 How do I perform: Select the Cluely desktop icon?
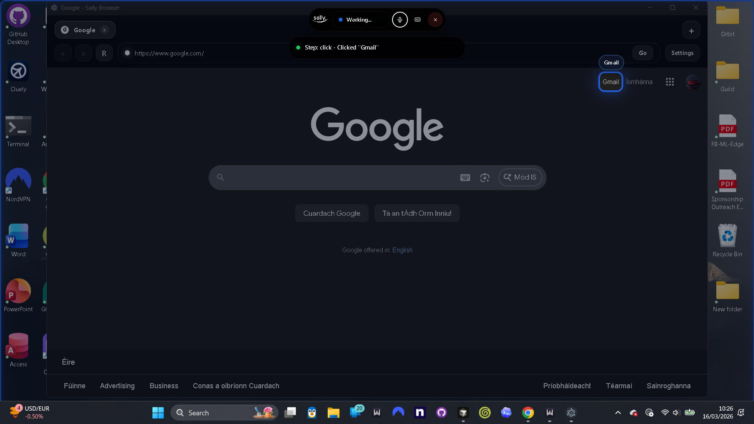point(18,77)
